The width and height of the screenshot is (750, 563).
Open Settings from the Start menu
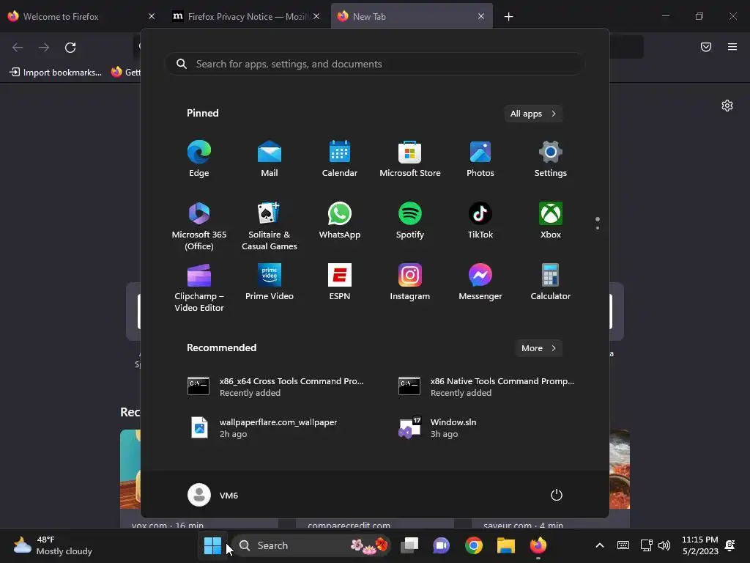551,159
